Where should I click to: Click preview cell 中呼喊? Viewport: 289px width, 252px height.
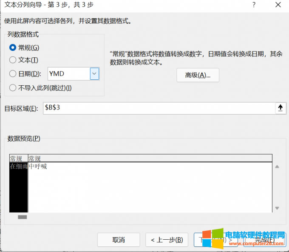tap(38, 166)
